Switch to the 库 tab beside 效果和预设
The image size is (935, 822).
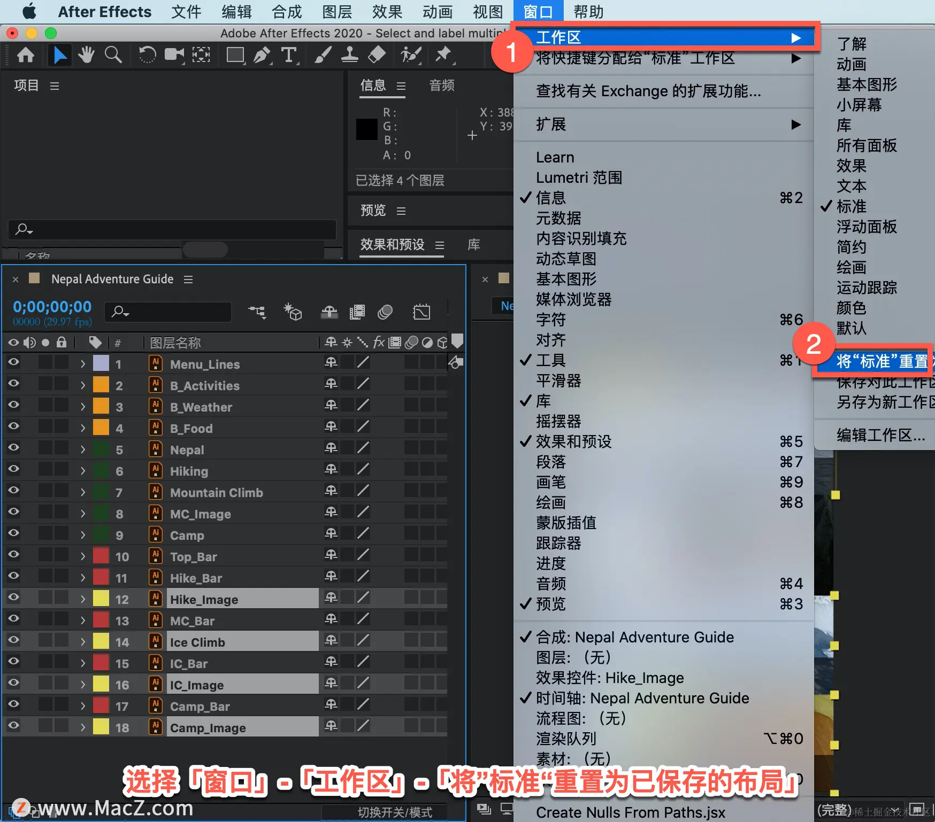(474, 245)
